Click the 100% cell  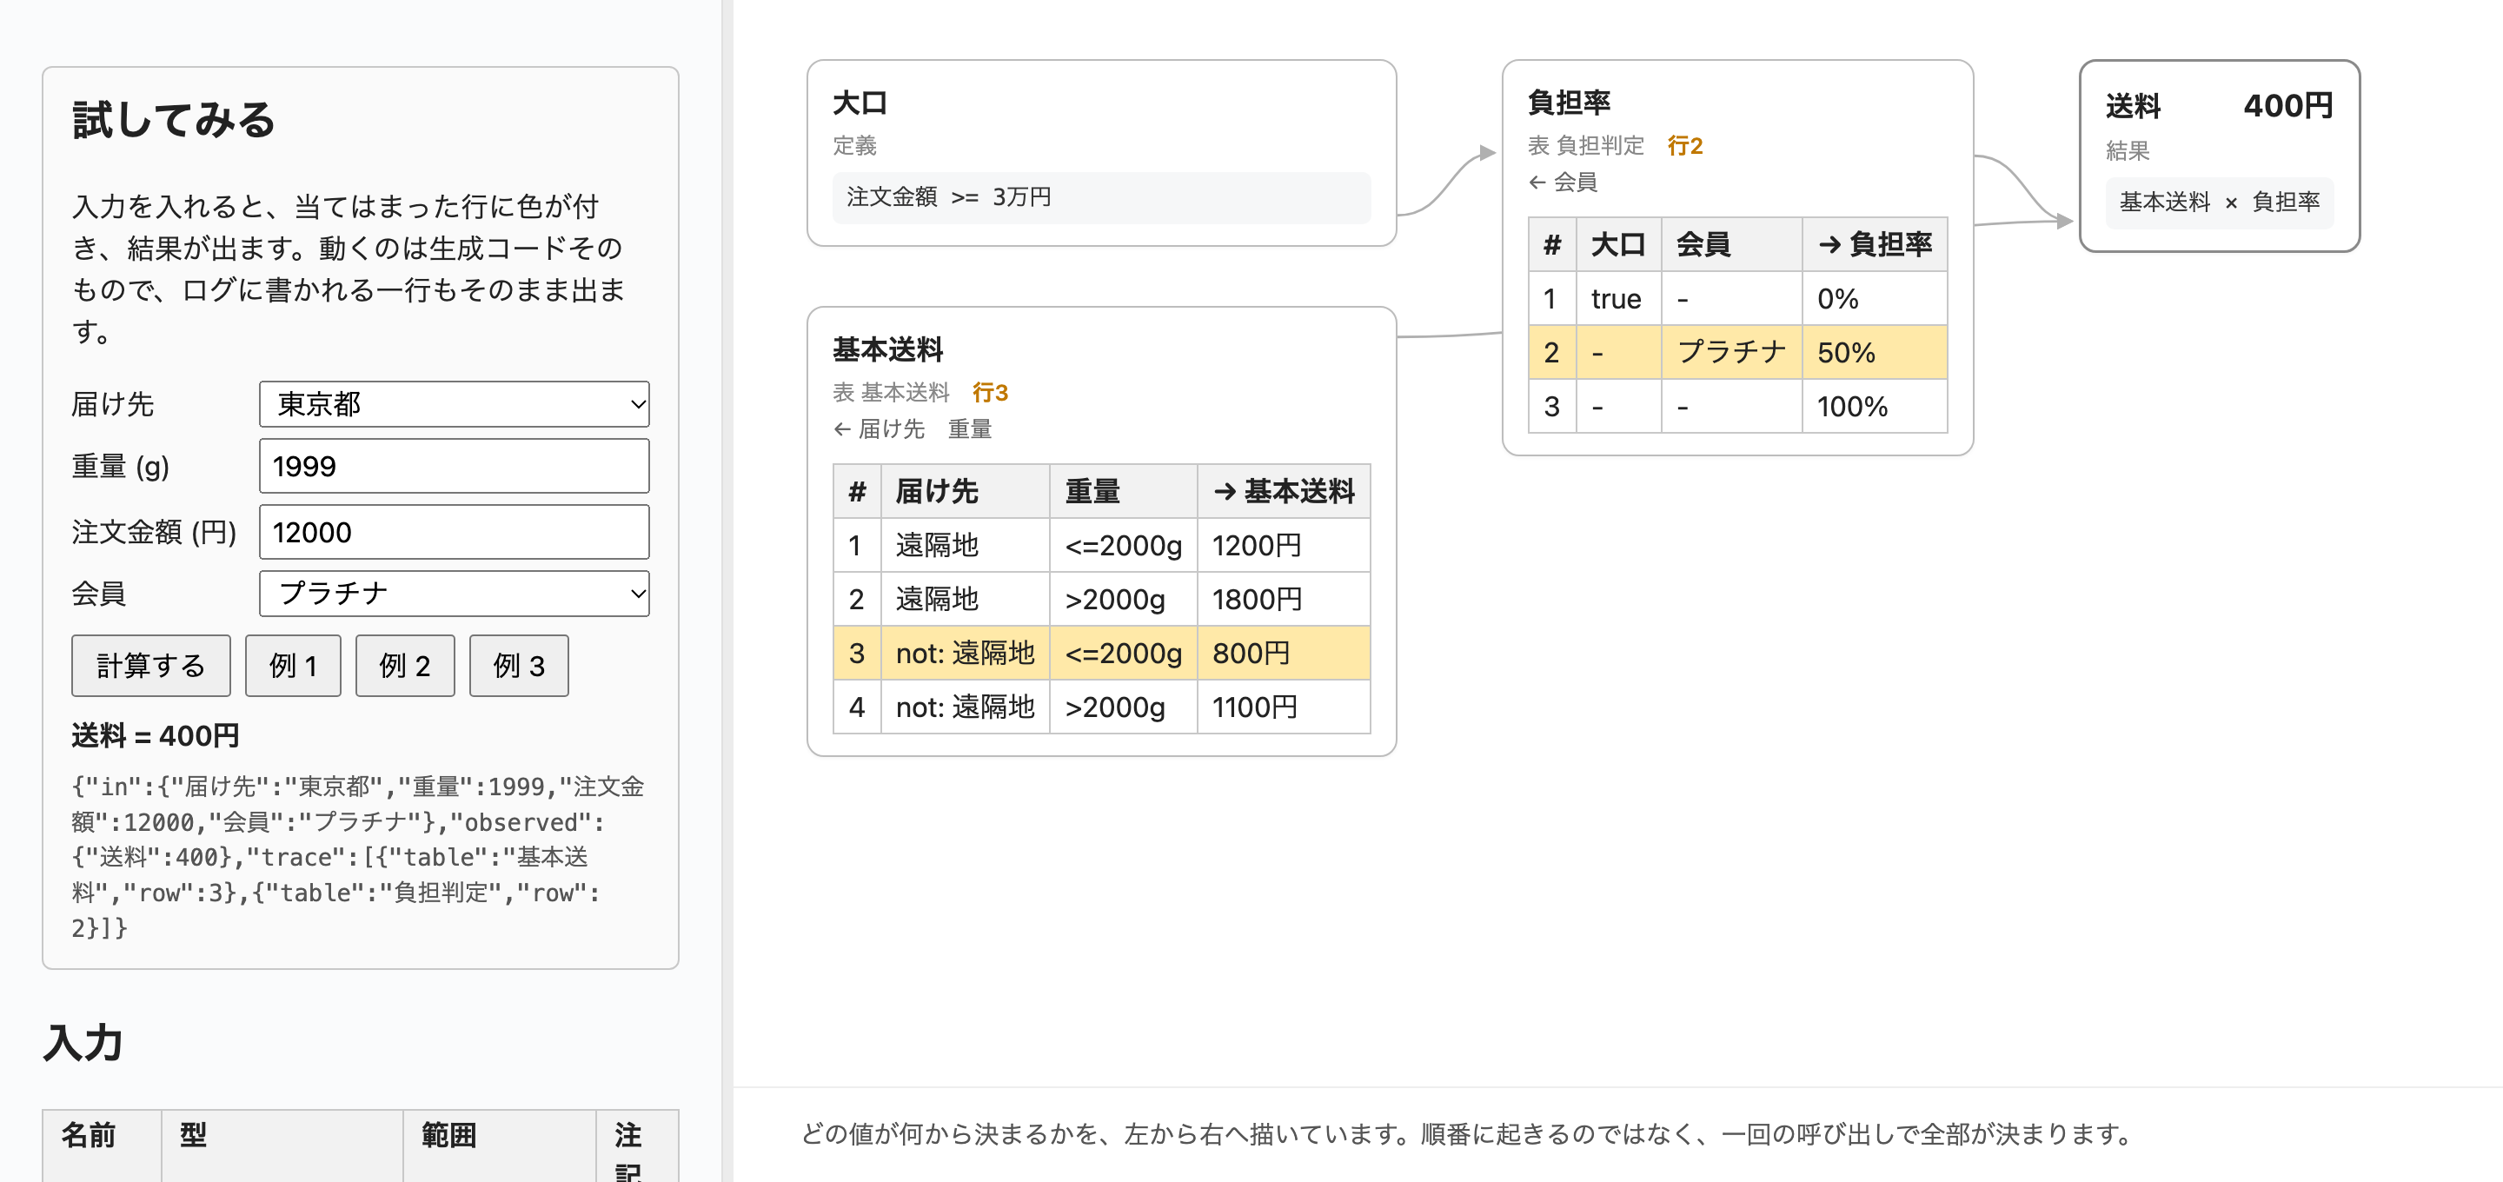[x=1875, y=407]
